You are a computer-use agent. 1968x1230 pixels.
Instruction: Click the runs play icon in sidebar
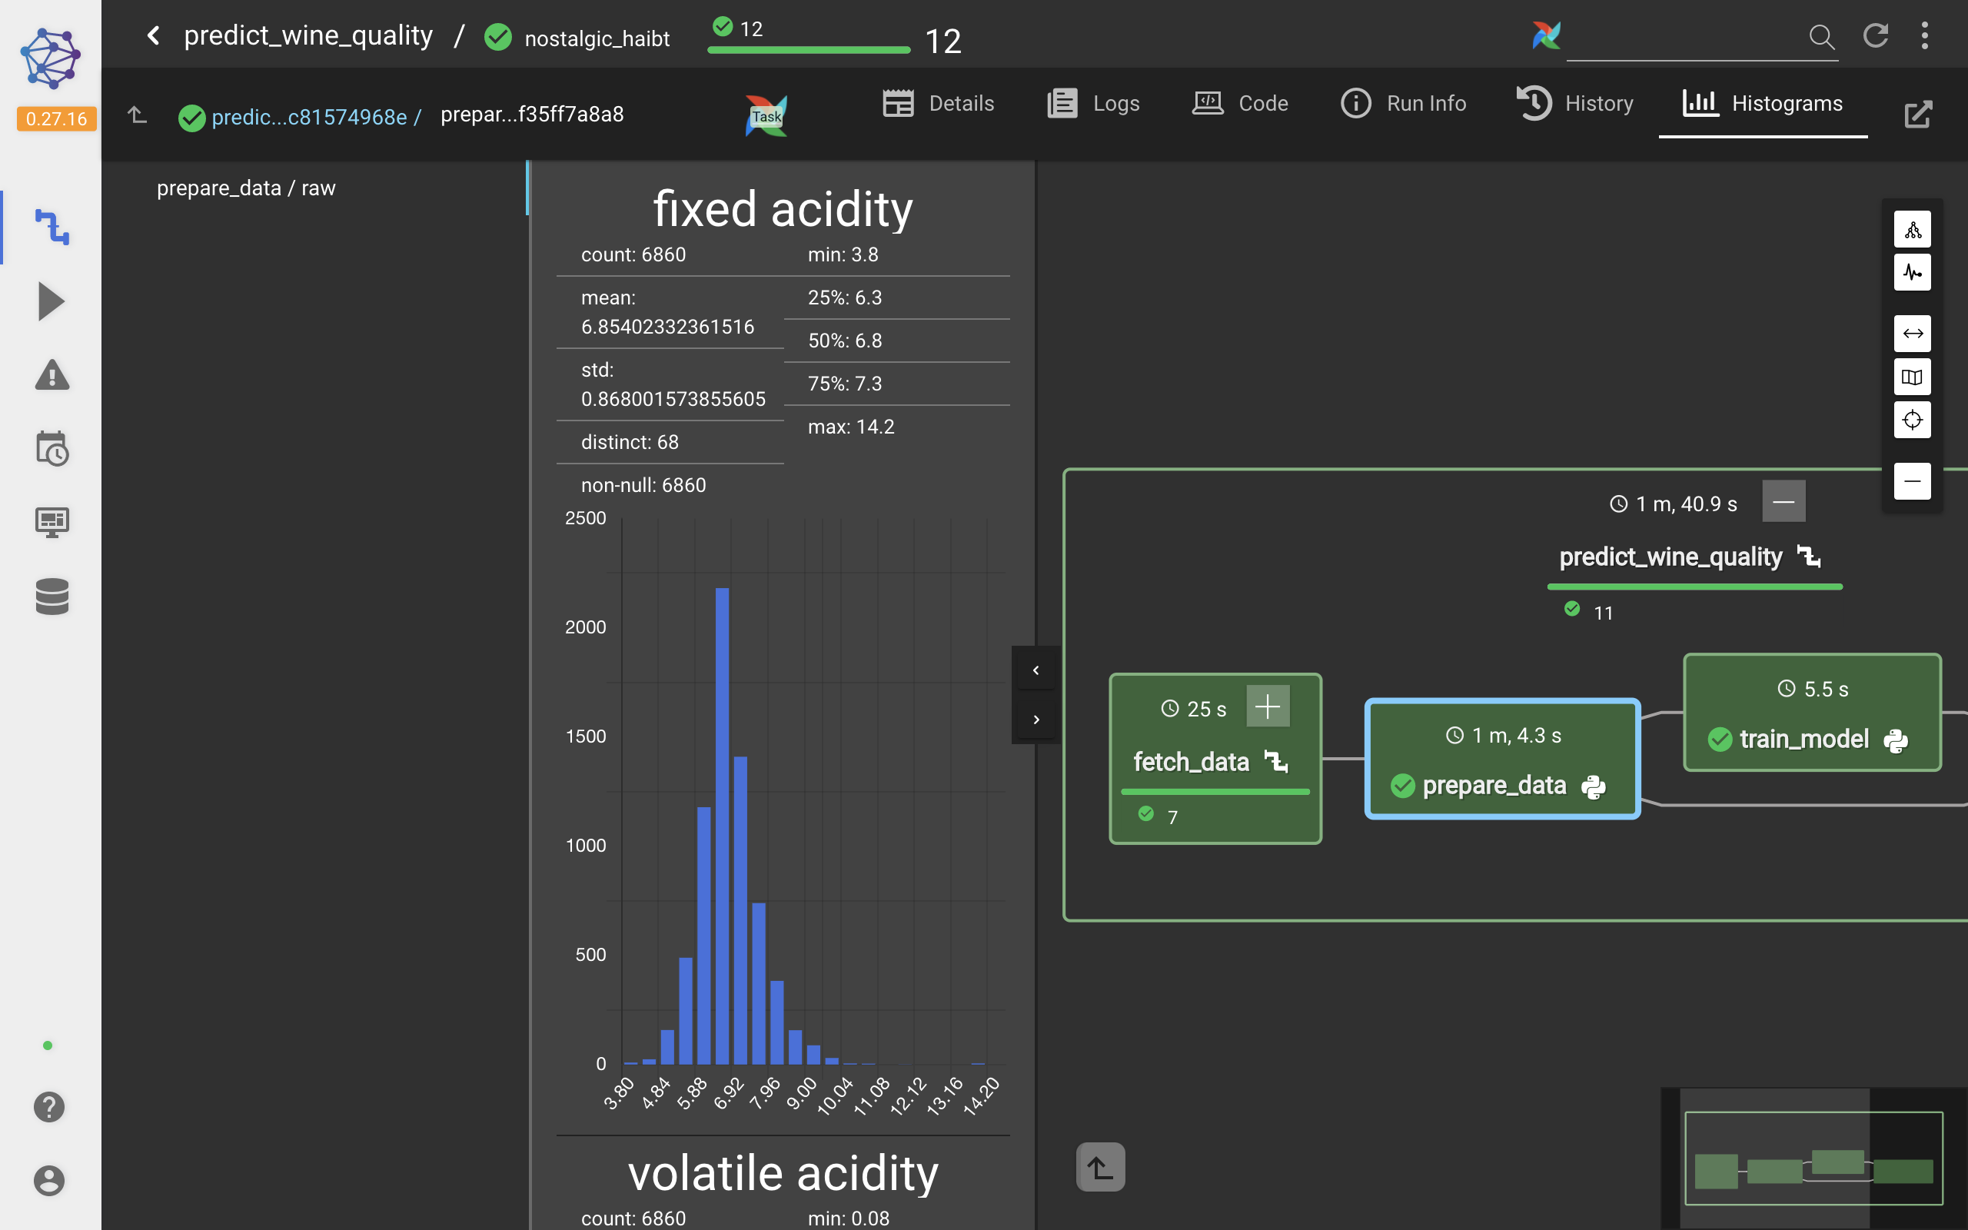(x=52, y=302)
